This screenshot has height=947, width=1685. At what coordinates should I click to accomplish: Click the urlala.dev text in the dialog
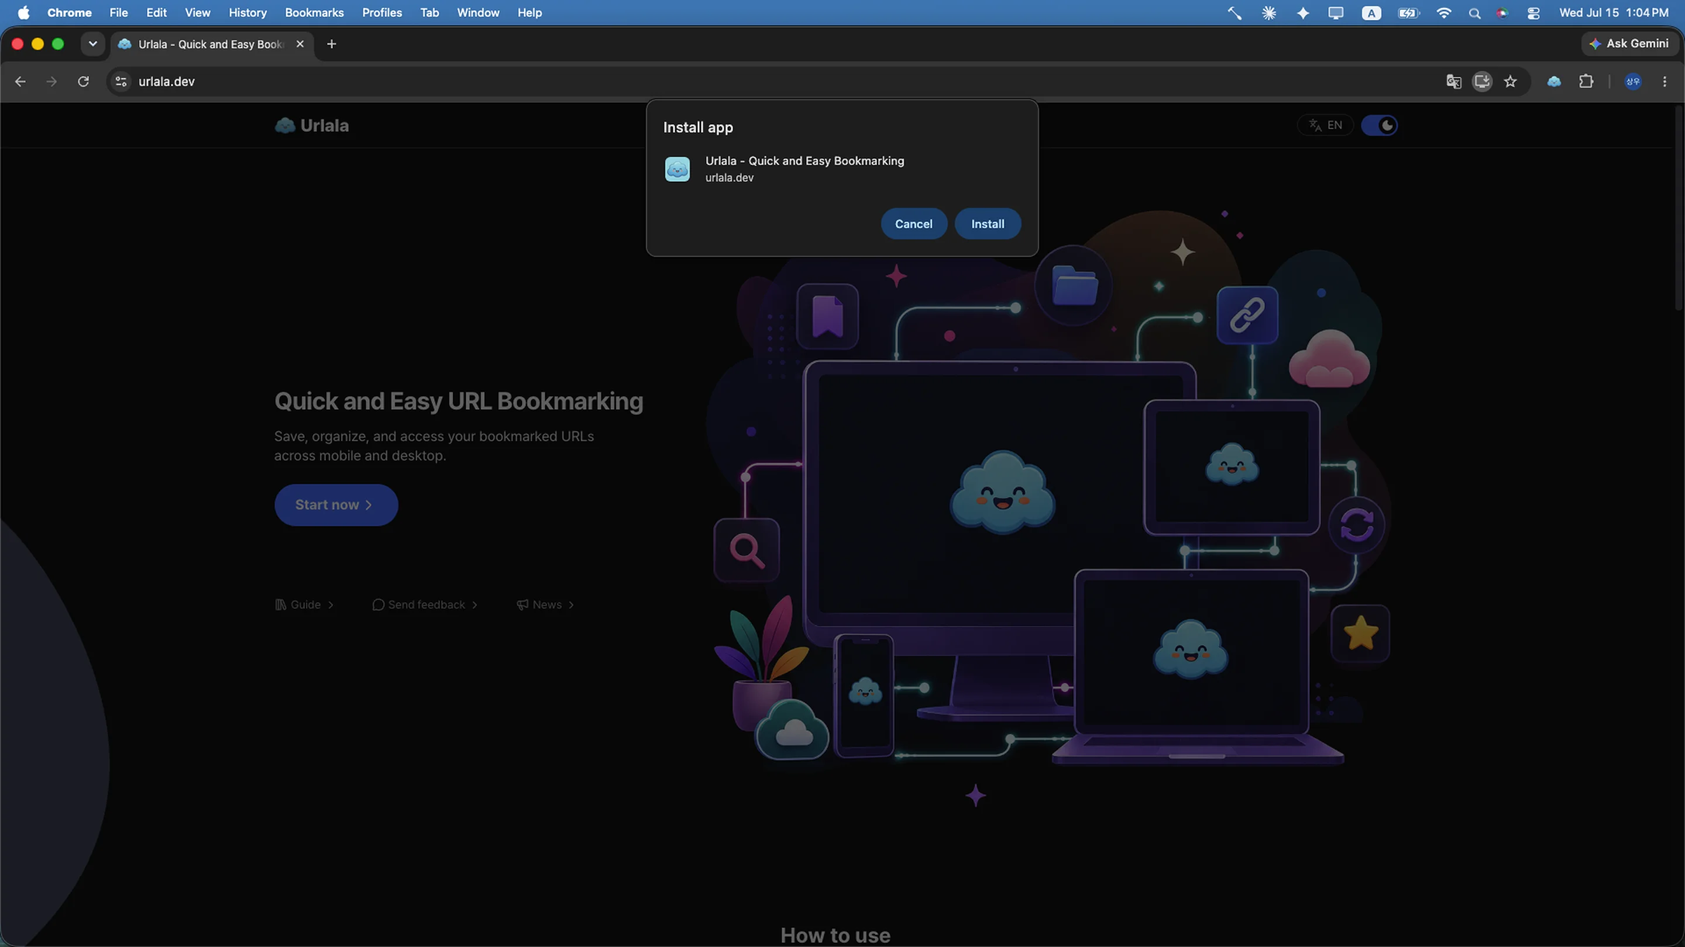point(730,178)
